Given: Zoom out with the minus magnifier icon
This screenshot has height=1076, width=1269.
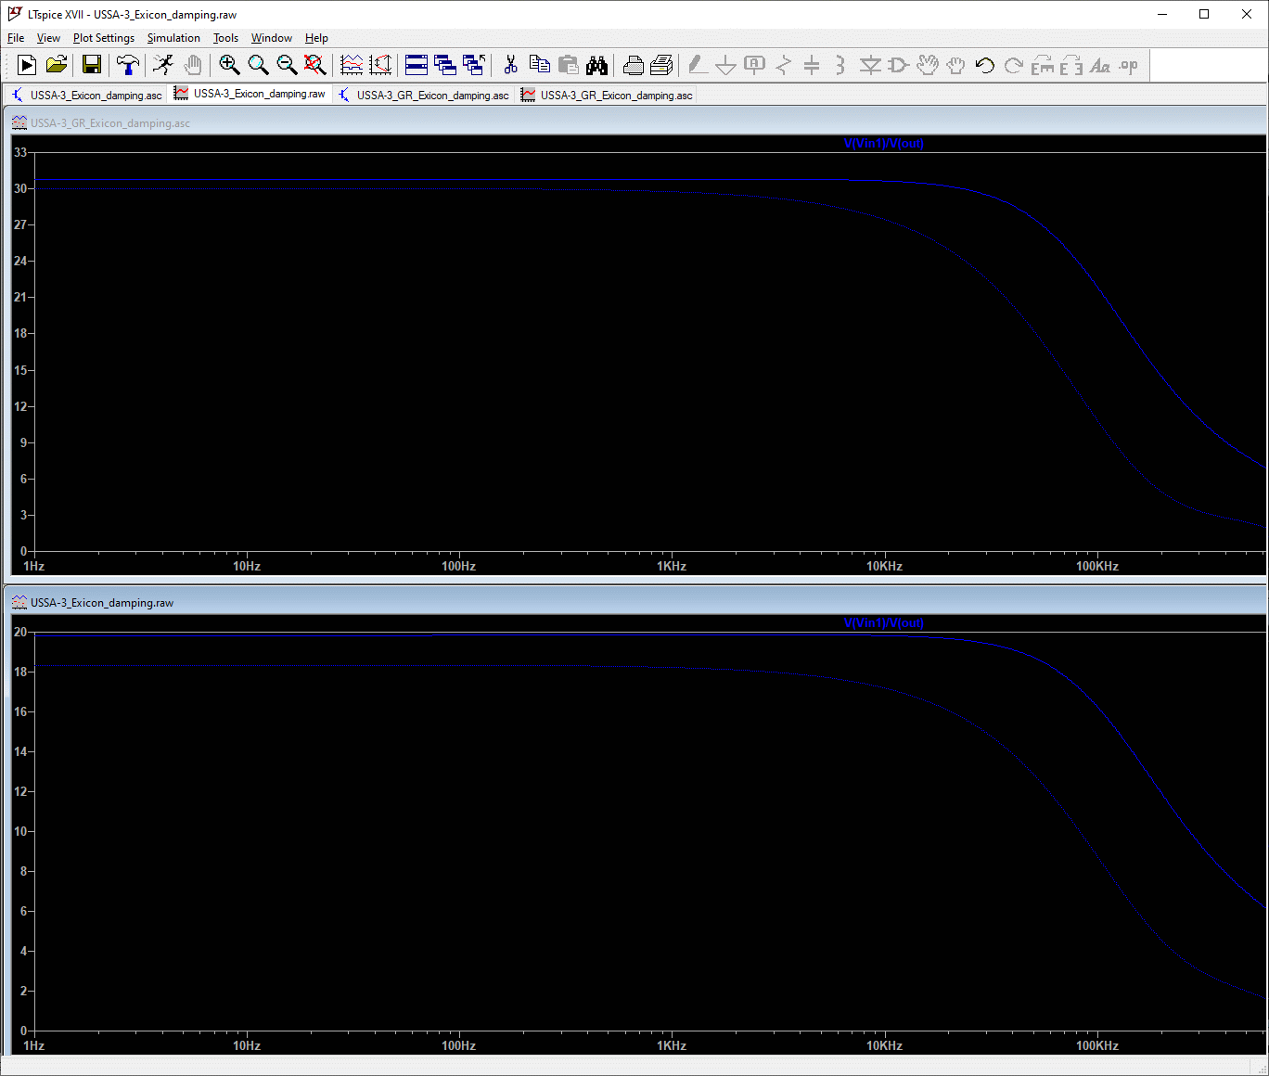Looking at the screenshot, I should [287, 65].
